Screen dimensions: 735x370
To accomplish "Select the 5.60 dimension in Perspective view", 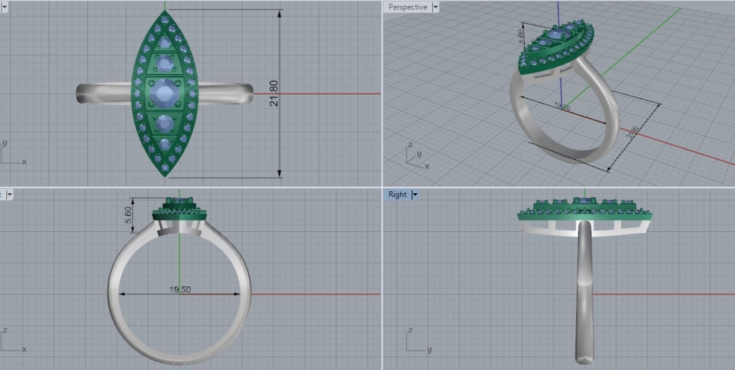I will point(521,36).
